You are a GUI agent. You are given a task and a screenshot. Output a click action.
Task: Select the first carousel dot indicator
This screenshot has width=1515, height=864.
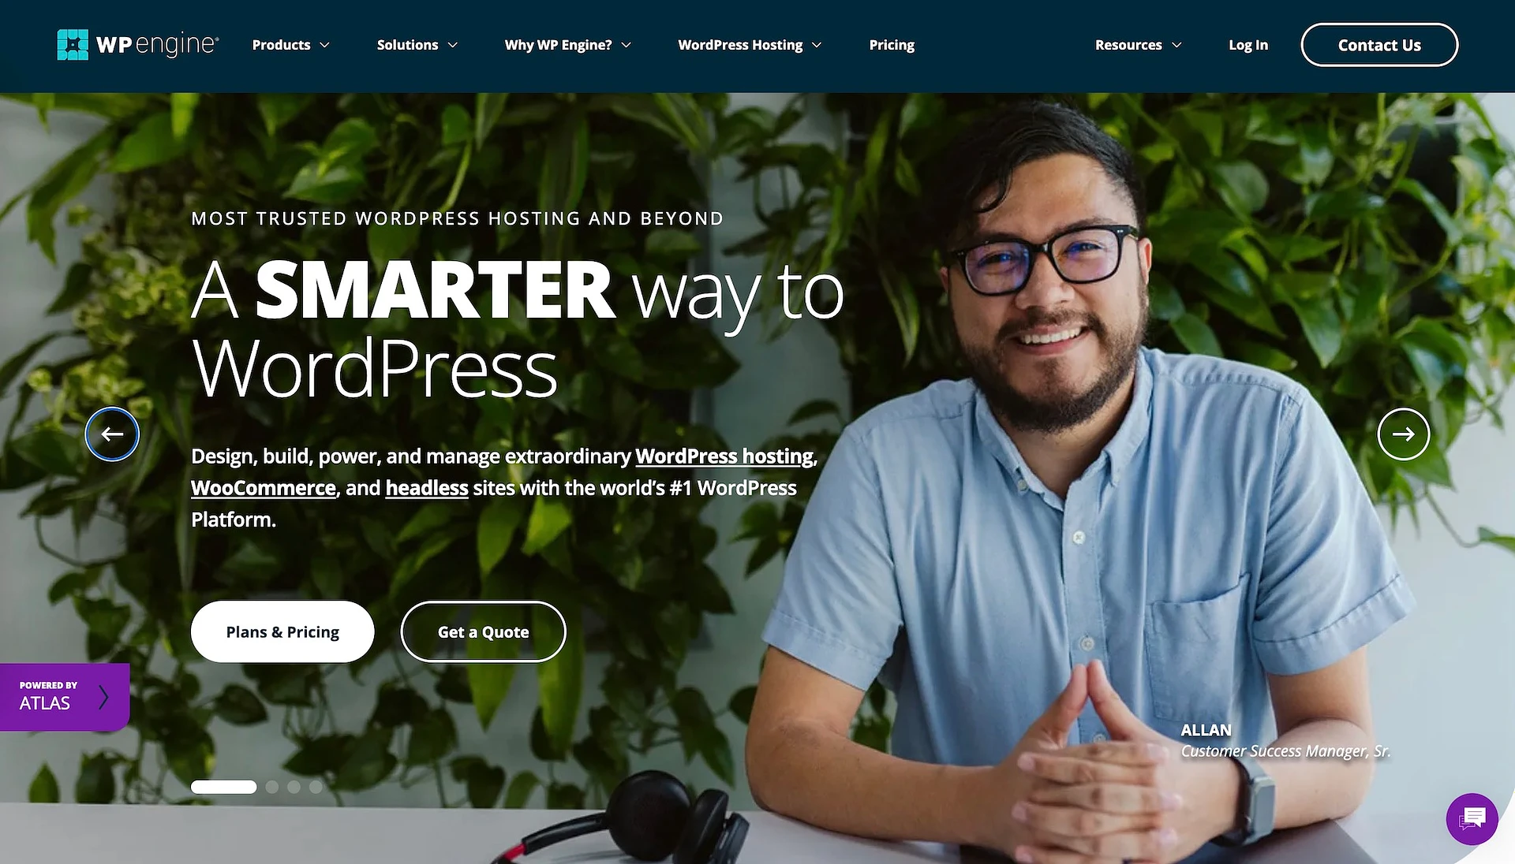[223, 787]
